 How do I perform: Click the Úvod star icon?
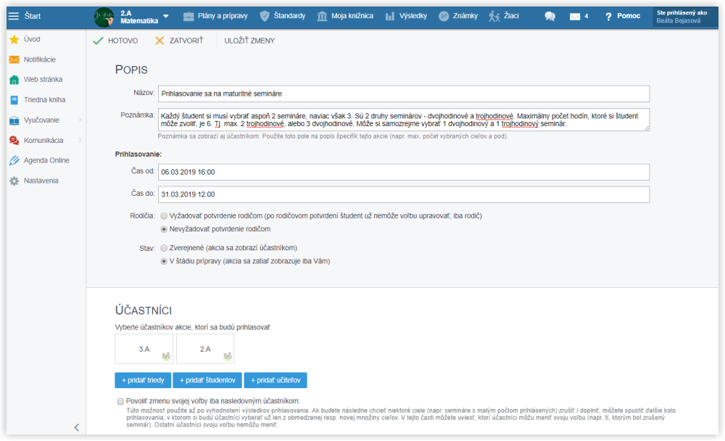pos(14,39)
